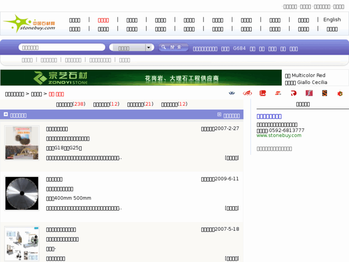Click the stonebuy.com star logo
The image size is (349, 262).
coord(29,24)
